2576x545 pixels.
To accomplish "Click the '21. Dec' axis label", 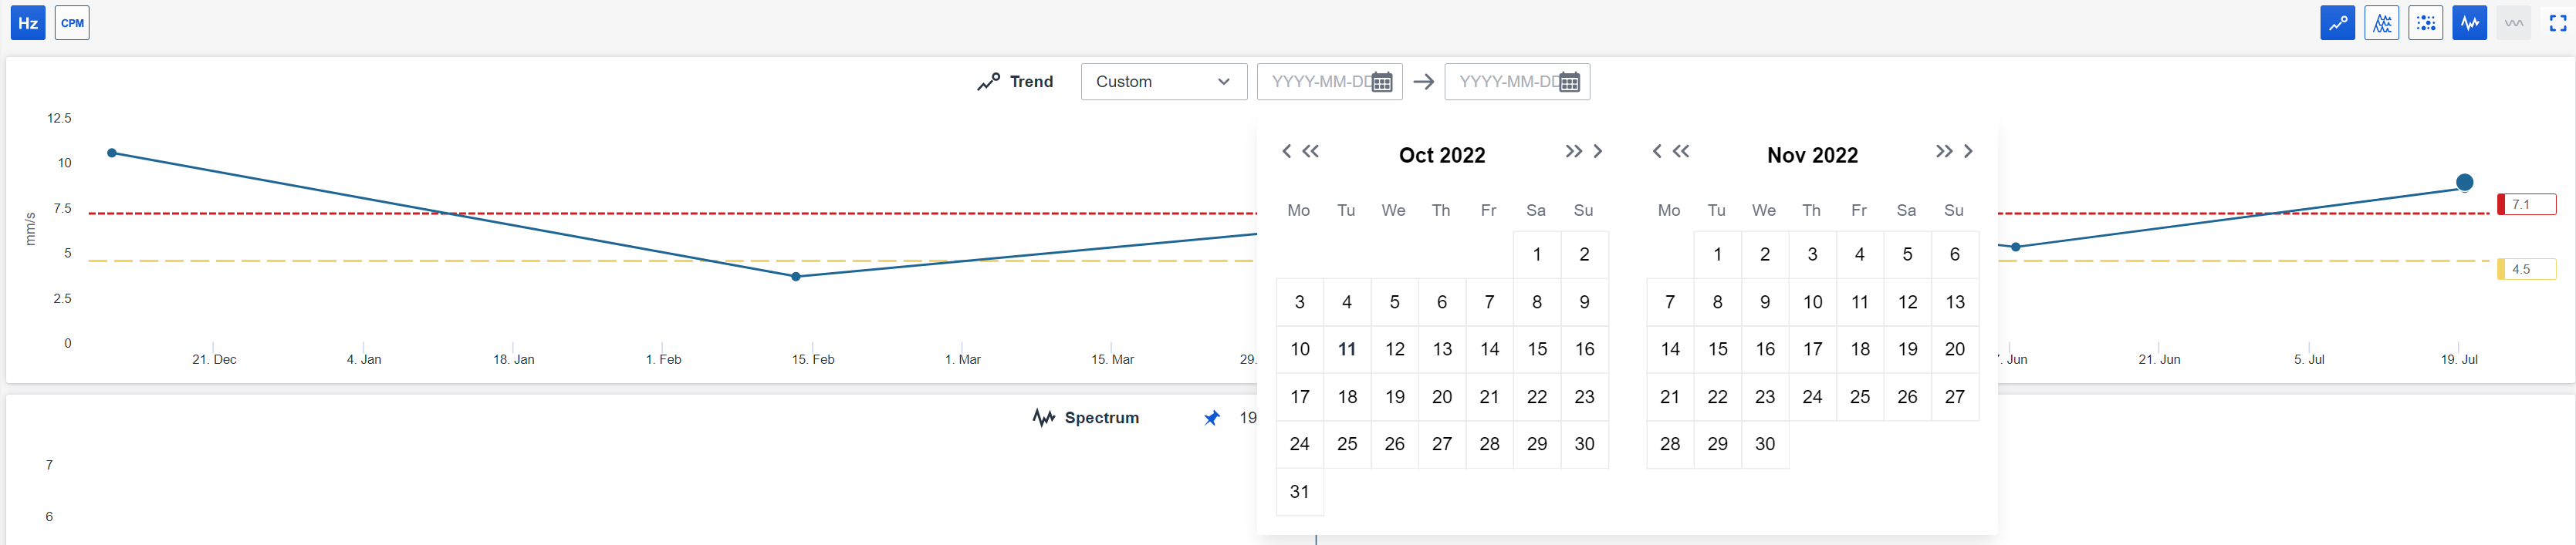I will coord(214,359).
